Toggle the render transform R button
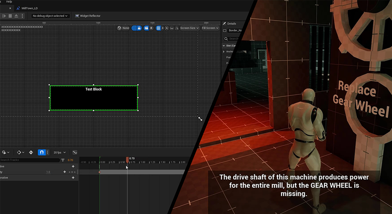392x214 pixels. coord(151,28)
